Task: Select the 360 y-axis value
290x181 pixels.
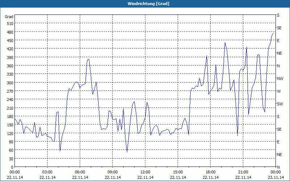Action: 11,66
